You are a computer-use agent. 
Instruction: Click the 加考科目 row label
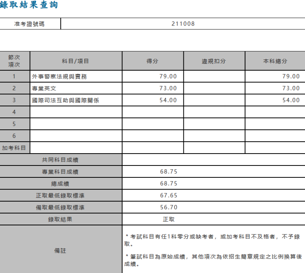tap(15, 148)
